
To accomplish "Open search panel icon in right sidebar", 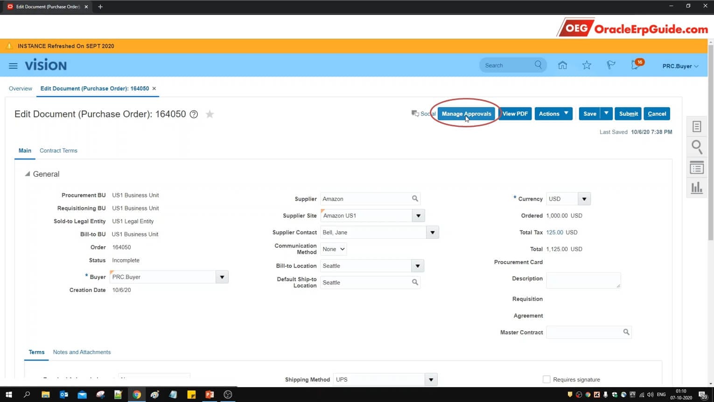I will [x=697, y=147].
